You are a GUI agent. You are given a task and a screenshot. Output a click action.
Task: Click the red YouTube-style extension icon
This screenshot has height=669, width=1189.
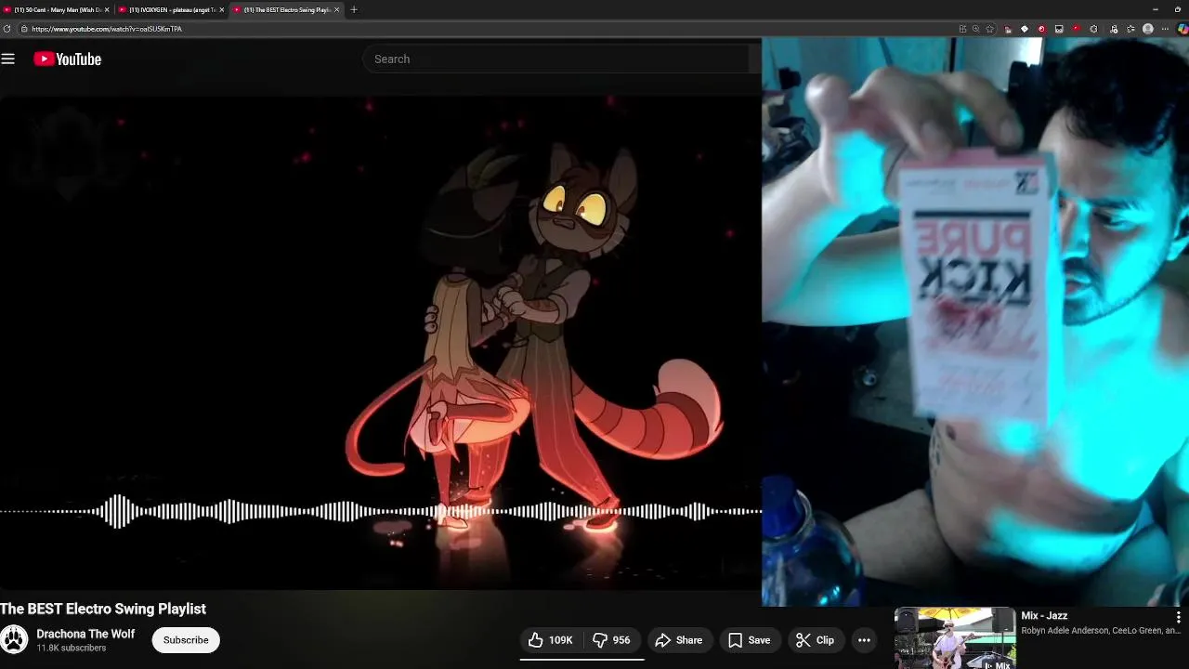point(1076,29)
